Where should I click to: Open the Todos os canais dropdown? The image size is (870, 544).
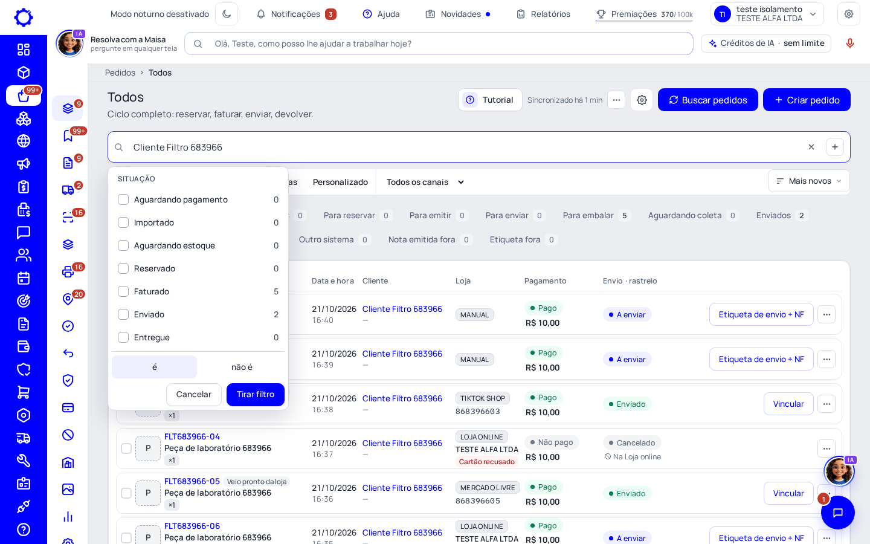click(x=425, y=182)
